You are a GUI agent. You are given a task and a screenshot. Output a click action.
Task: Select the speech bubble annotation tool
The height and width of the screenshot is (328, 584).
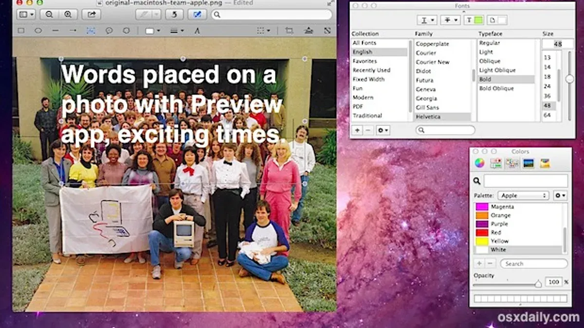(x=109, y=31)
